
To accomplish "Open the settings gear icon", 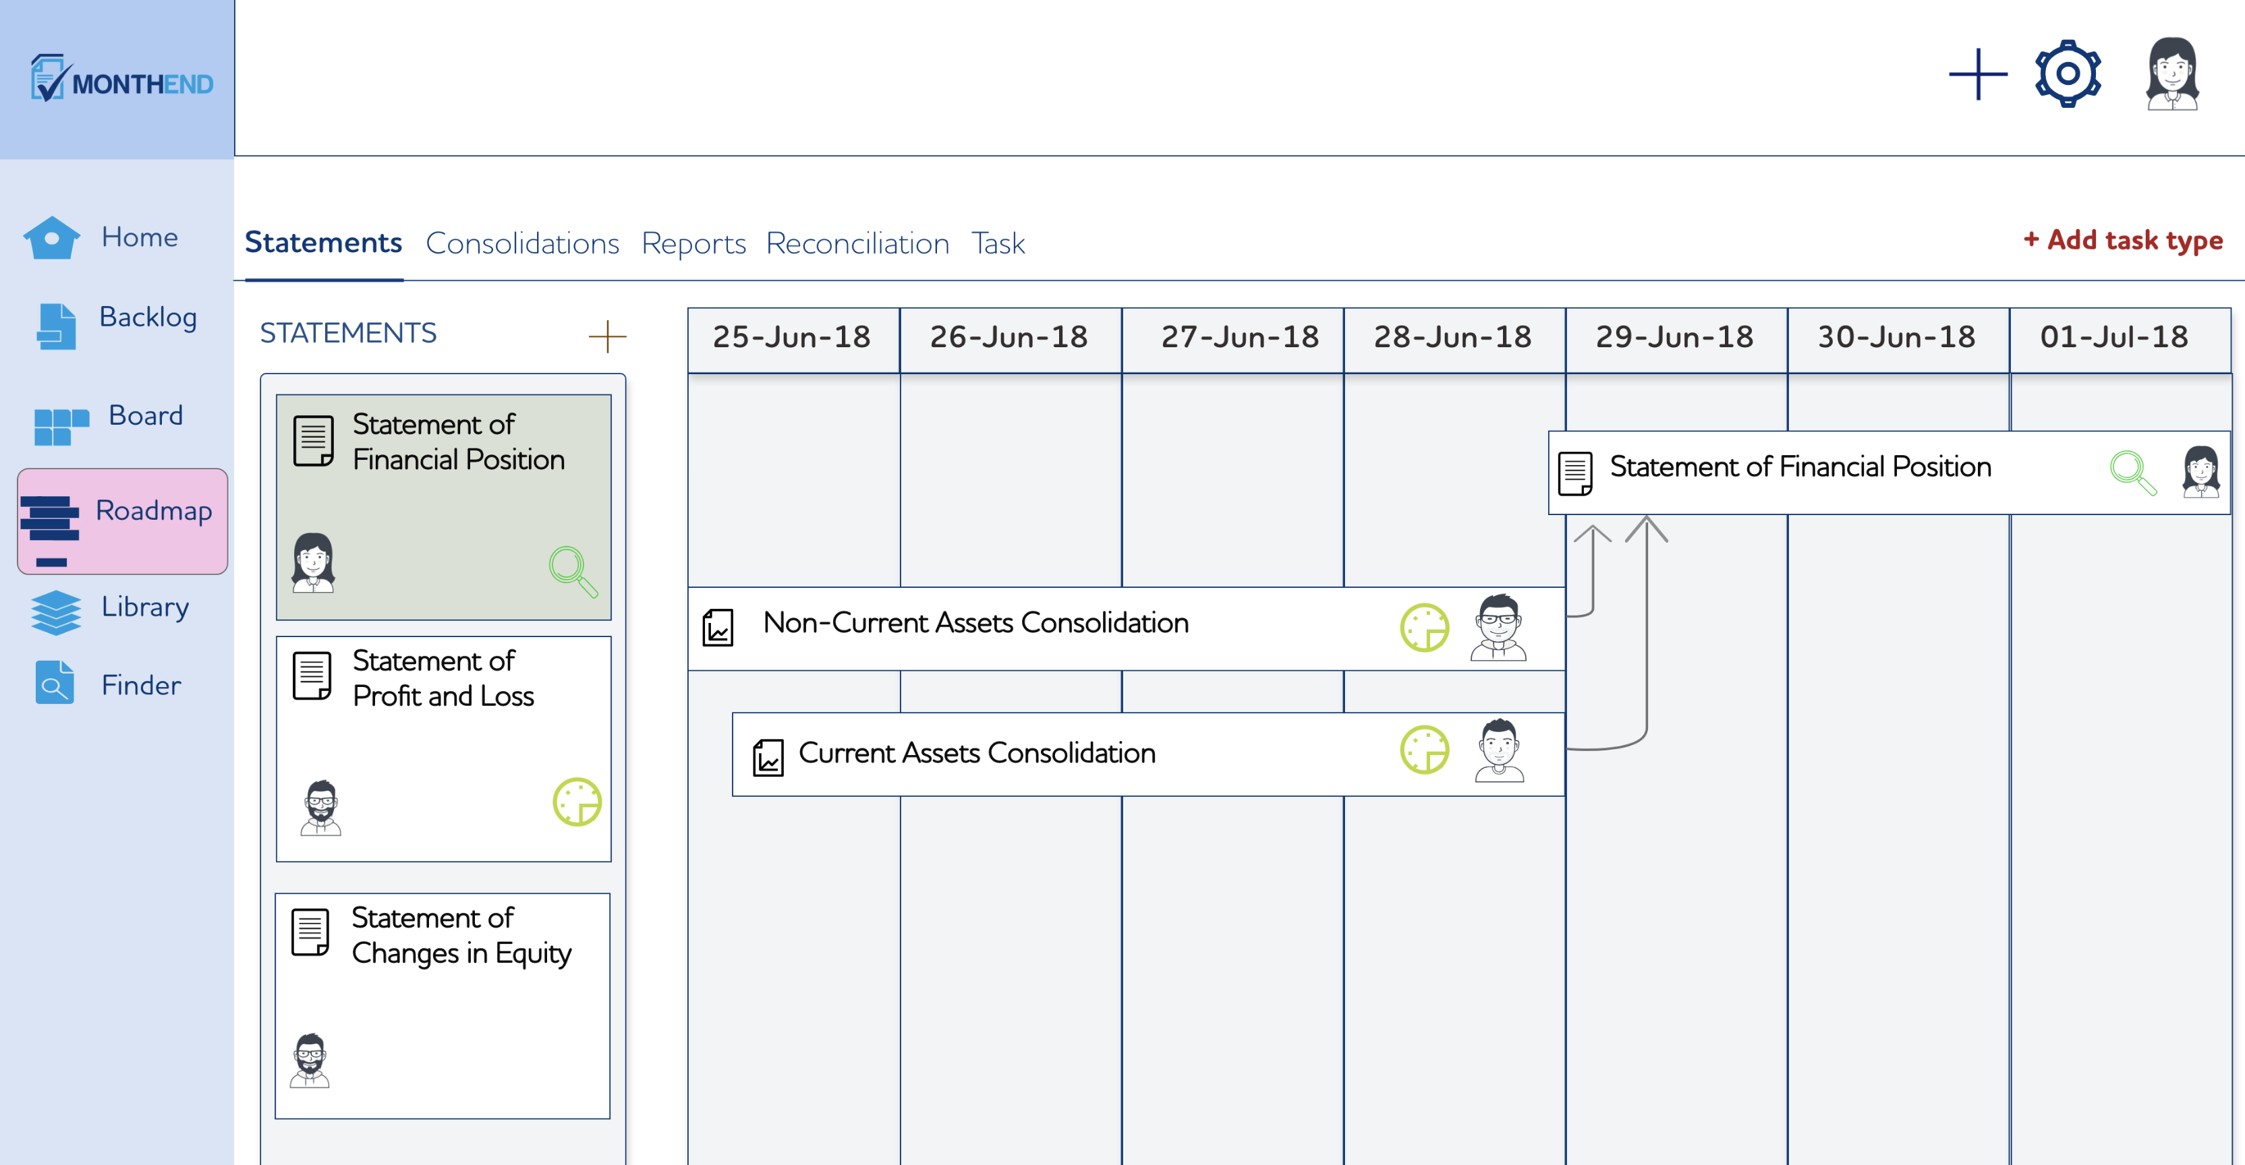I will 2067,74.
